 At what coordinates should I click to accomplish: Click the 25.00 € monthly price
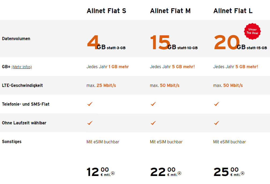(225, 172)
